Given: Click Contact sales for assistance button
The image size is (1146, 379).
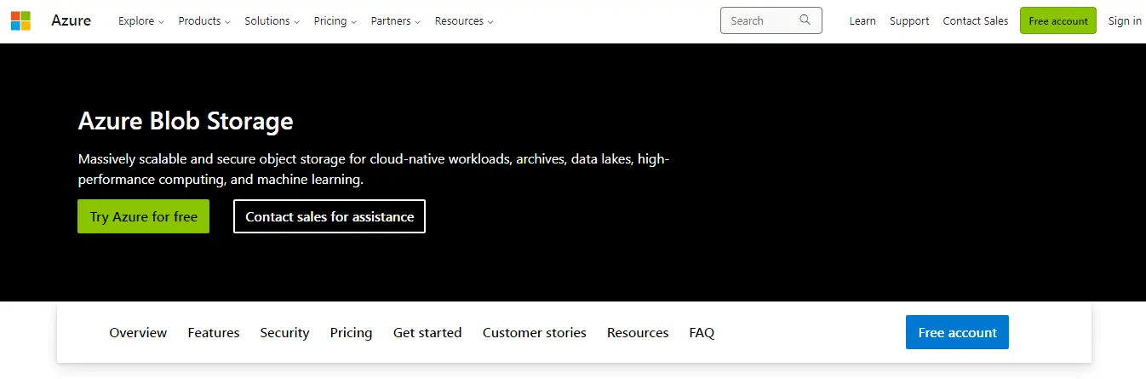Looking at the screenshot, I should click(329, 216).
